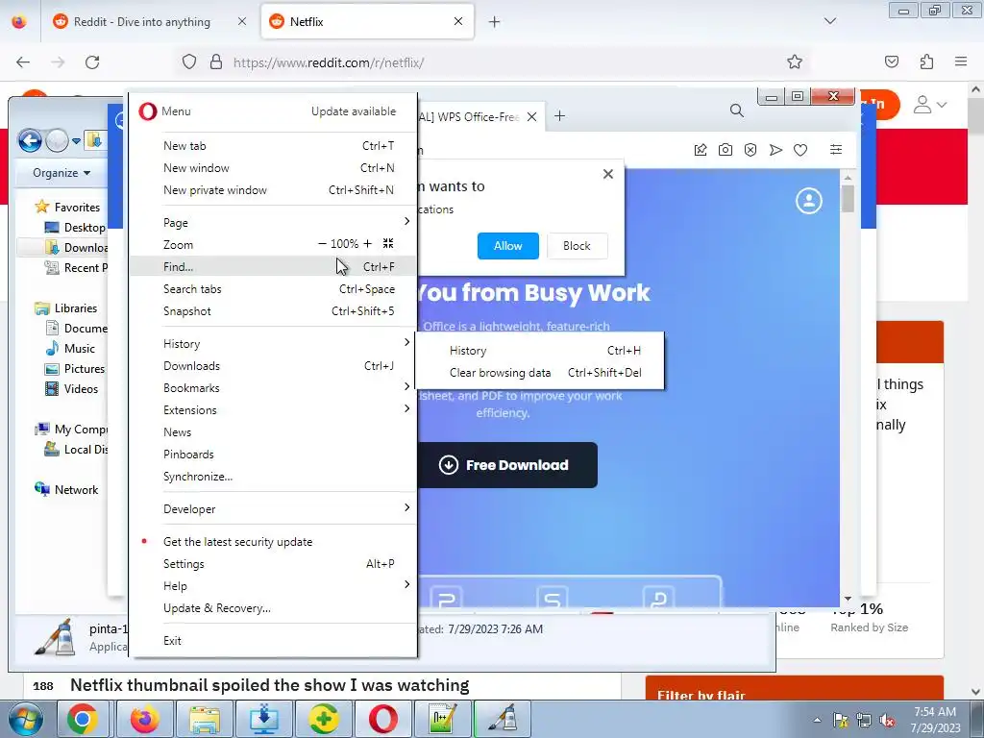Click Allow in the notification prompt
Screen dimensions: 984x738
click(507, 246)
